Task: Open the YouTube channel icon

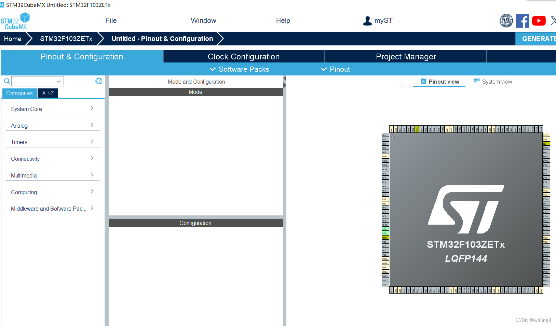Action: click(x=539, y=20)
